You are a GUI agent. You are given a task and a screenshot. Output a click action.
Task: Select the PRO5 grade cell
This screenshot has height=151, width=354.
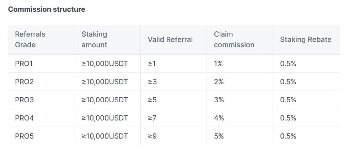click(24, 136)
